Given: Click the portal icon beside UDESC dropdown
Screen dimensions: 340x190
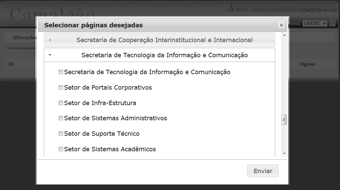Looking at the screenshot, I should 332,23.
